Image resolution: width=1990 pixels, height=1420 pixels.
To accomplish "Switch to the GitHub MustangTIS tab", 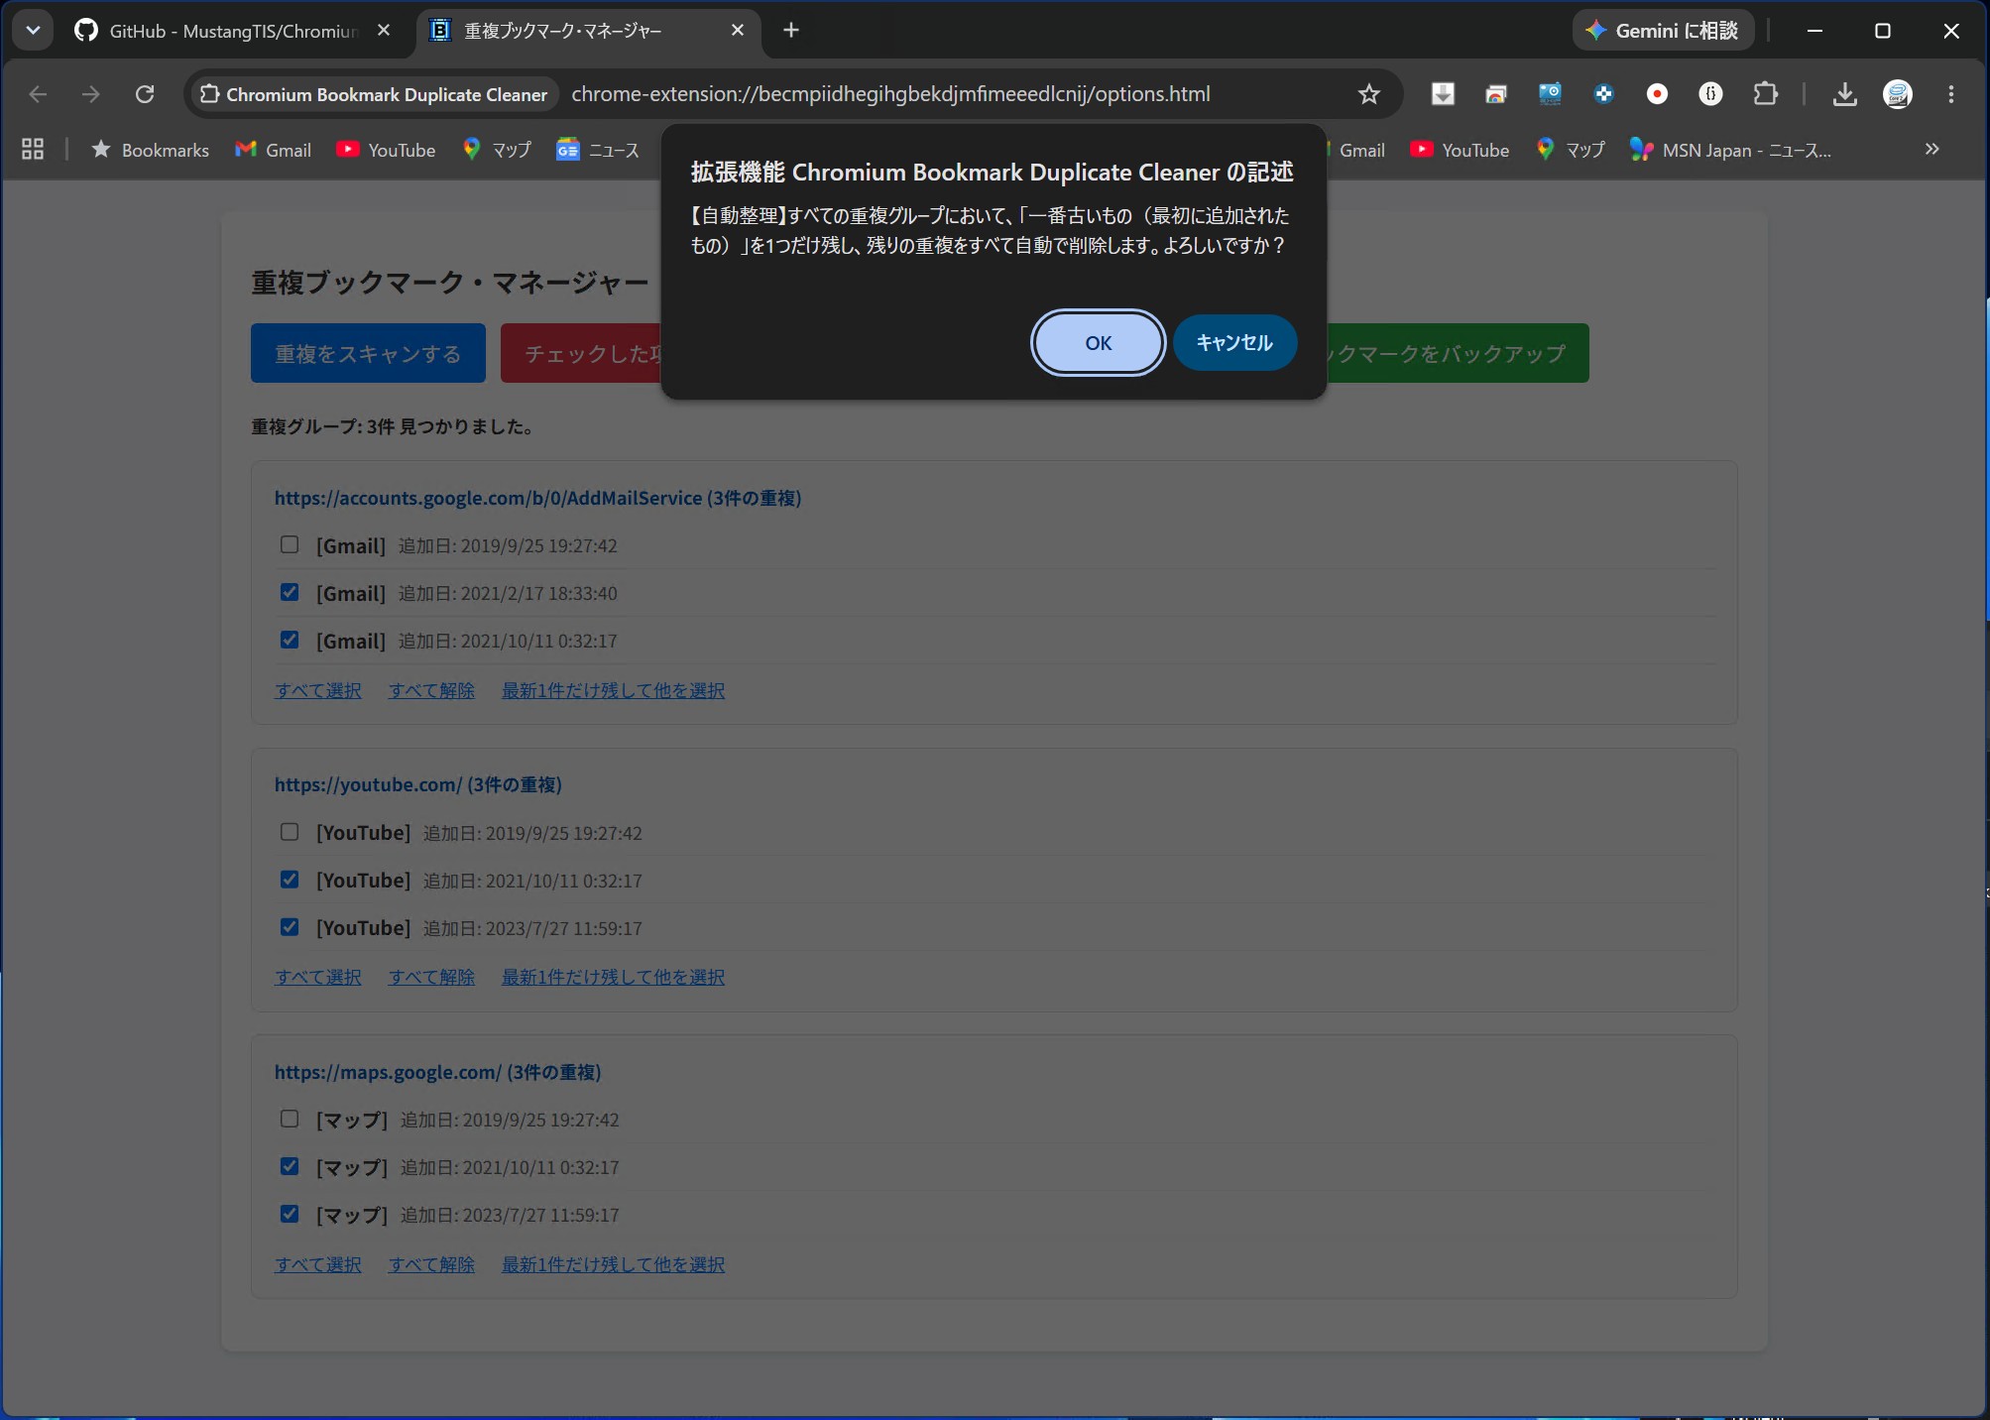I will [x=233, y=31].
